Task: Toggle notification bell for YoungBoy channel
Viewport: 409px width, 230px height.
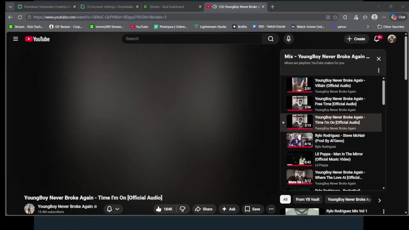Action: point(109,209)
